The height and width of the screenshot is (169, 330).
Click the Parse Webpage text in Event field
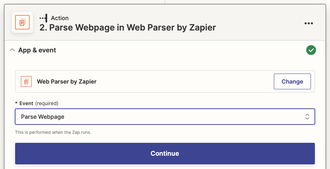(43, 117)
